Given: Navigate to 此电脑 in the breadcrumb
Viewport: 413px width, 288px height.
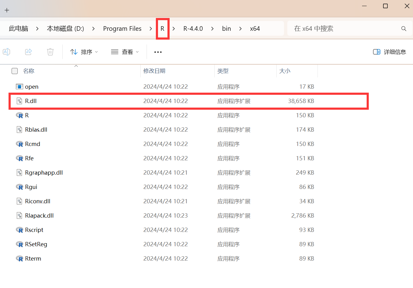Looking at the screenshot, I should (18, 28).
